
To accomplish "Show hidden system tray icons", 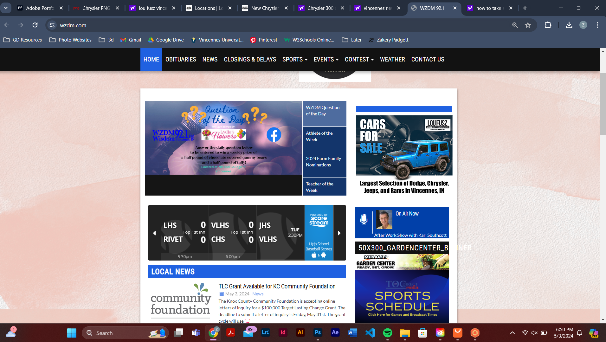I will (512, 333).
